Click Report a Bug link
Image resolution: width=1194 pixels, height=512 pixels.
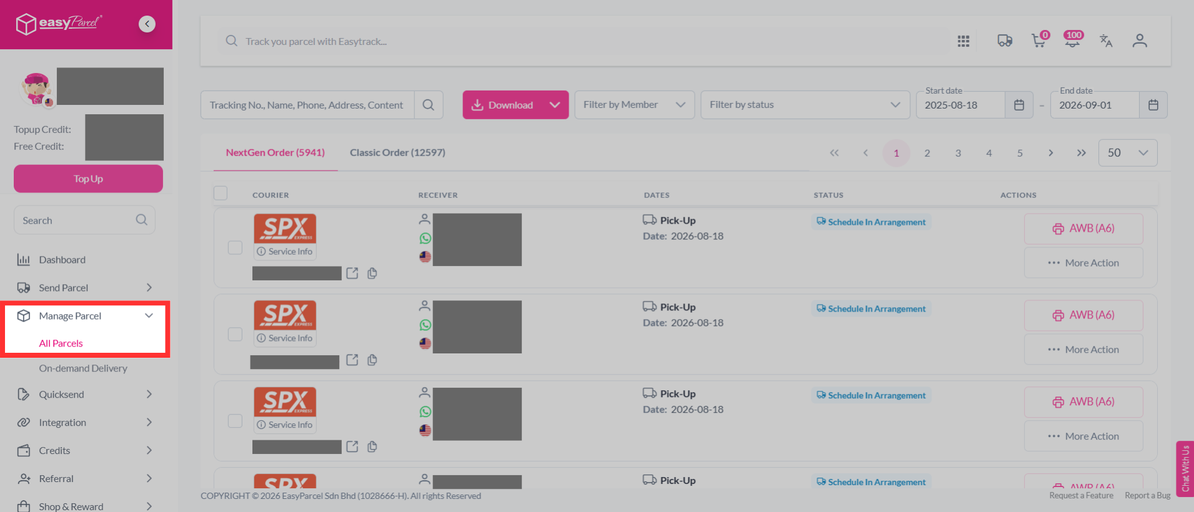click(1148, 496)
